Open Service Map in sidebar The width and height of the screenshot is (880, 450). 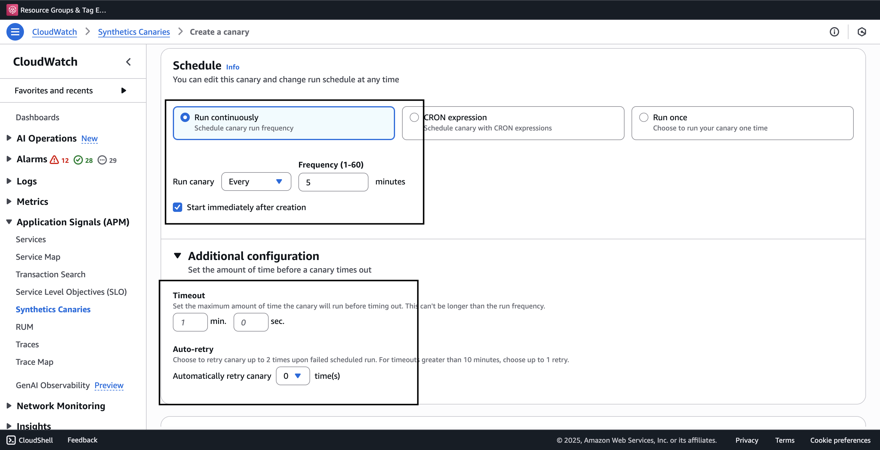coord(38,257)
